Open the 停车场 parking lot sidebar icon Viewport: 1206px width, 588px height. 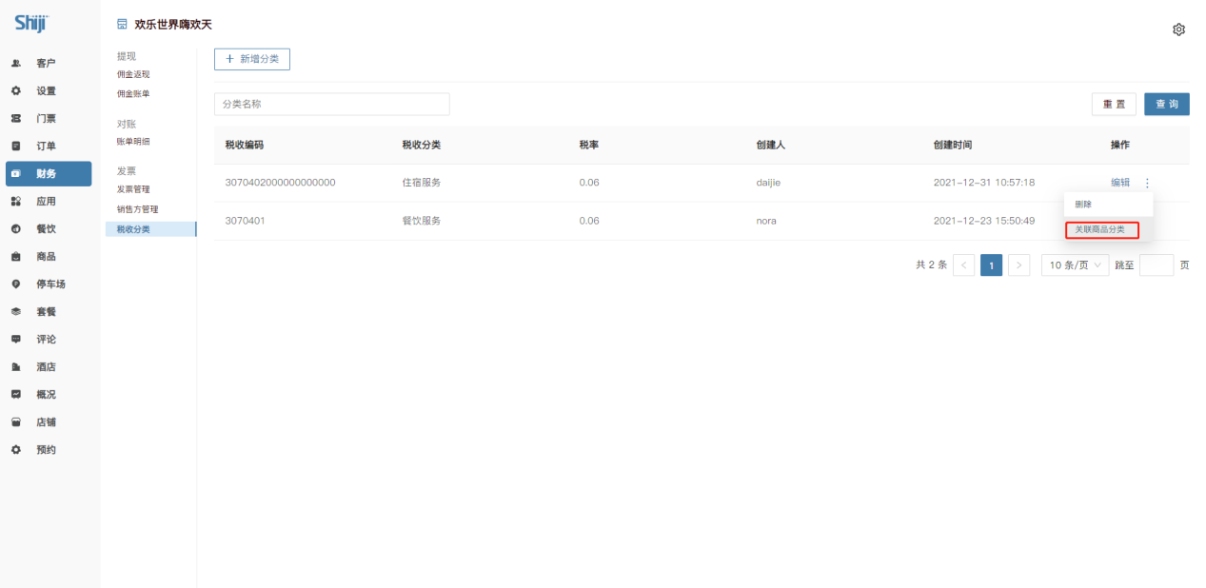pyautogui.click(x=16, y=284)
